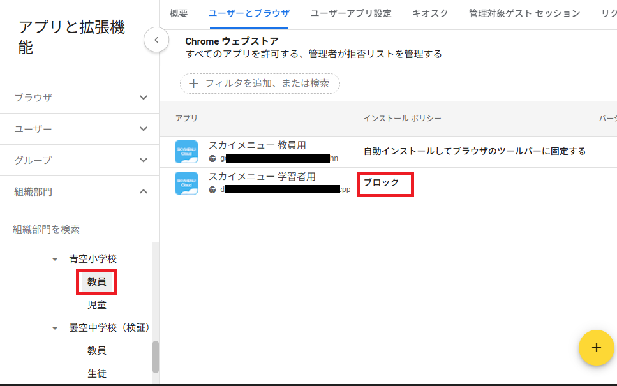Click the plus icon in the filter box

tap(193, 84)
